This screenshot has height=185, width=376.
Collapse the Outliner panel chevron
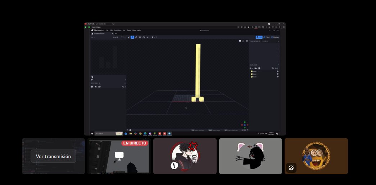click(278, 65)
